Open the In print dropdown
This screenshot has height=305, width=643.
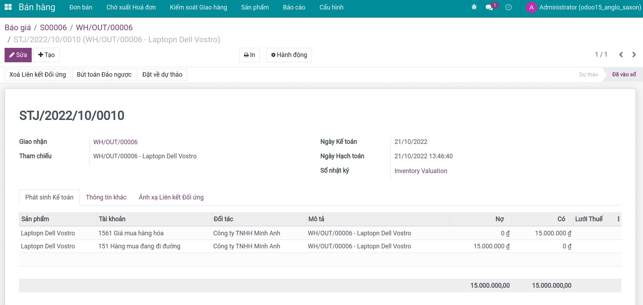pos(249,55)
